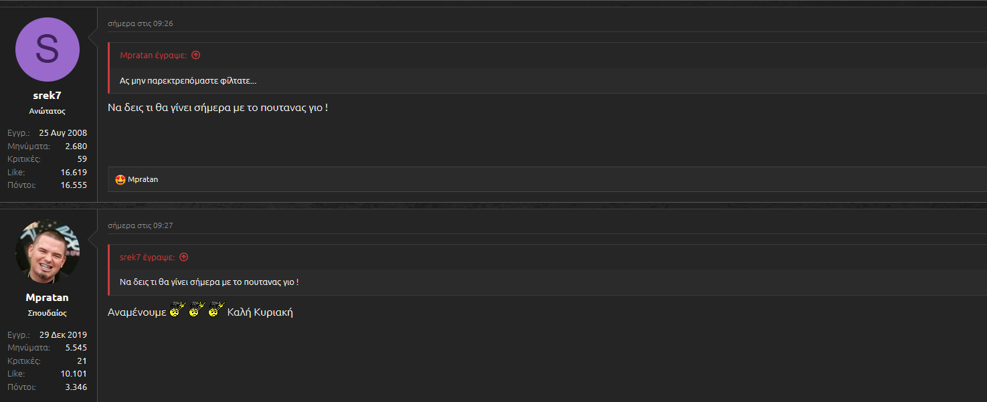Click Mpratan's profile photo avatar

[x=47, y=252]
